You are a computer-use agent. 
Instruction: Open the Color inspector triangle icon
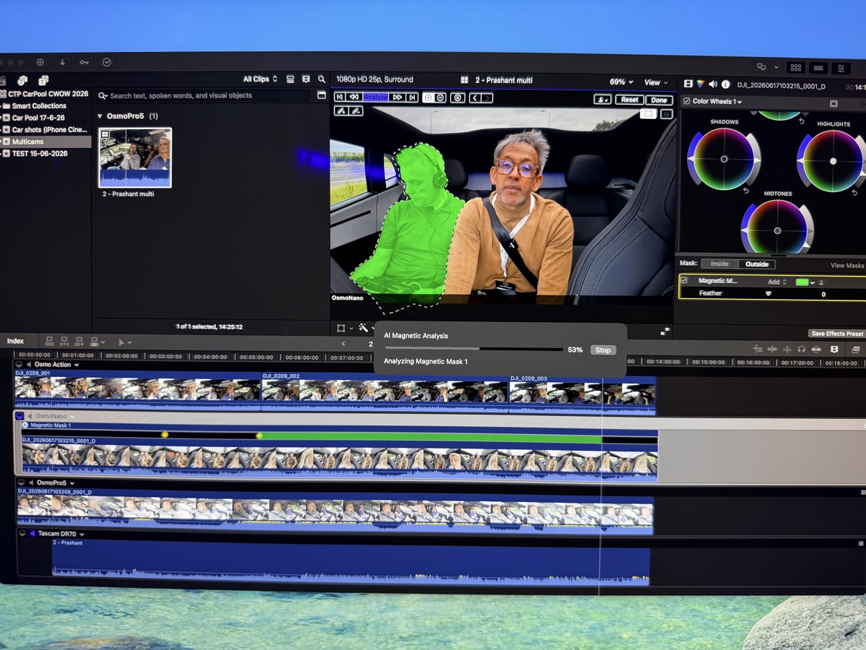tap(700, 84)
